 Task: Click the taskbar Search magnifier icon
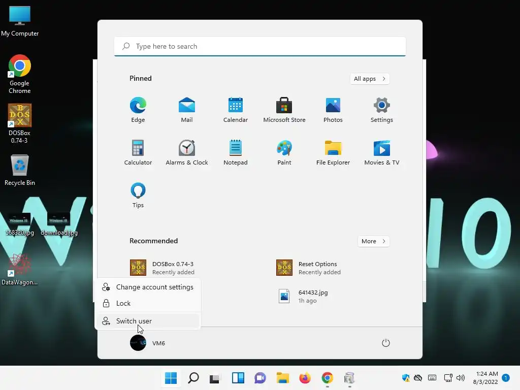pyautogui.click(x=193, y=378)
